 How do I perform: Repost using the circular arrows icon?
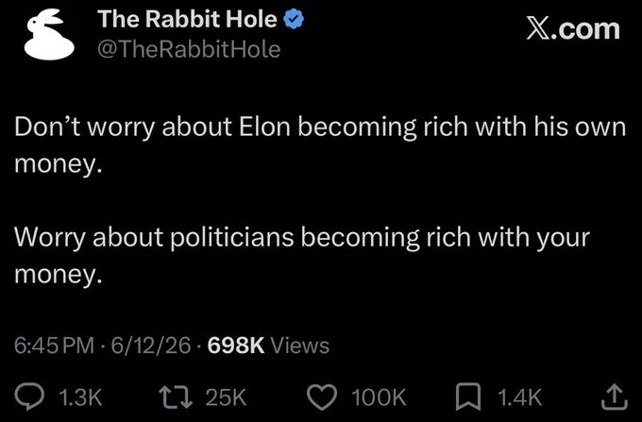click(176, 397)
